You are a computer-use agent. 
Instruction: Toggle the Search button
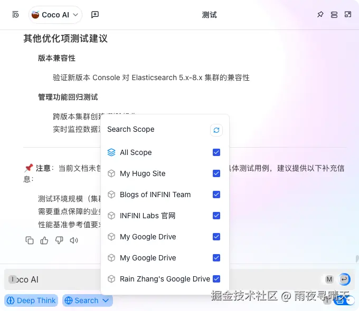pyautogui.click(x=88, y=300)
